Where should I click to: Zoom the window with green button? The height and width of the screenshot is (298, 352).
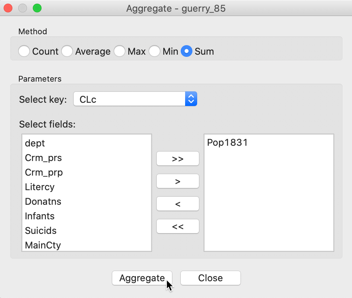pos(37,8)
